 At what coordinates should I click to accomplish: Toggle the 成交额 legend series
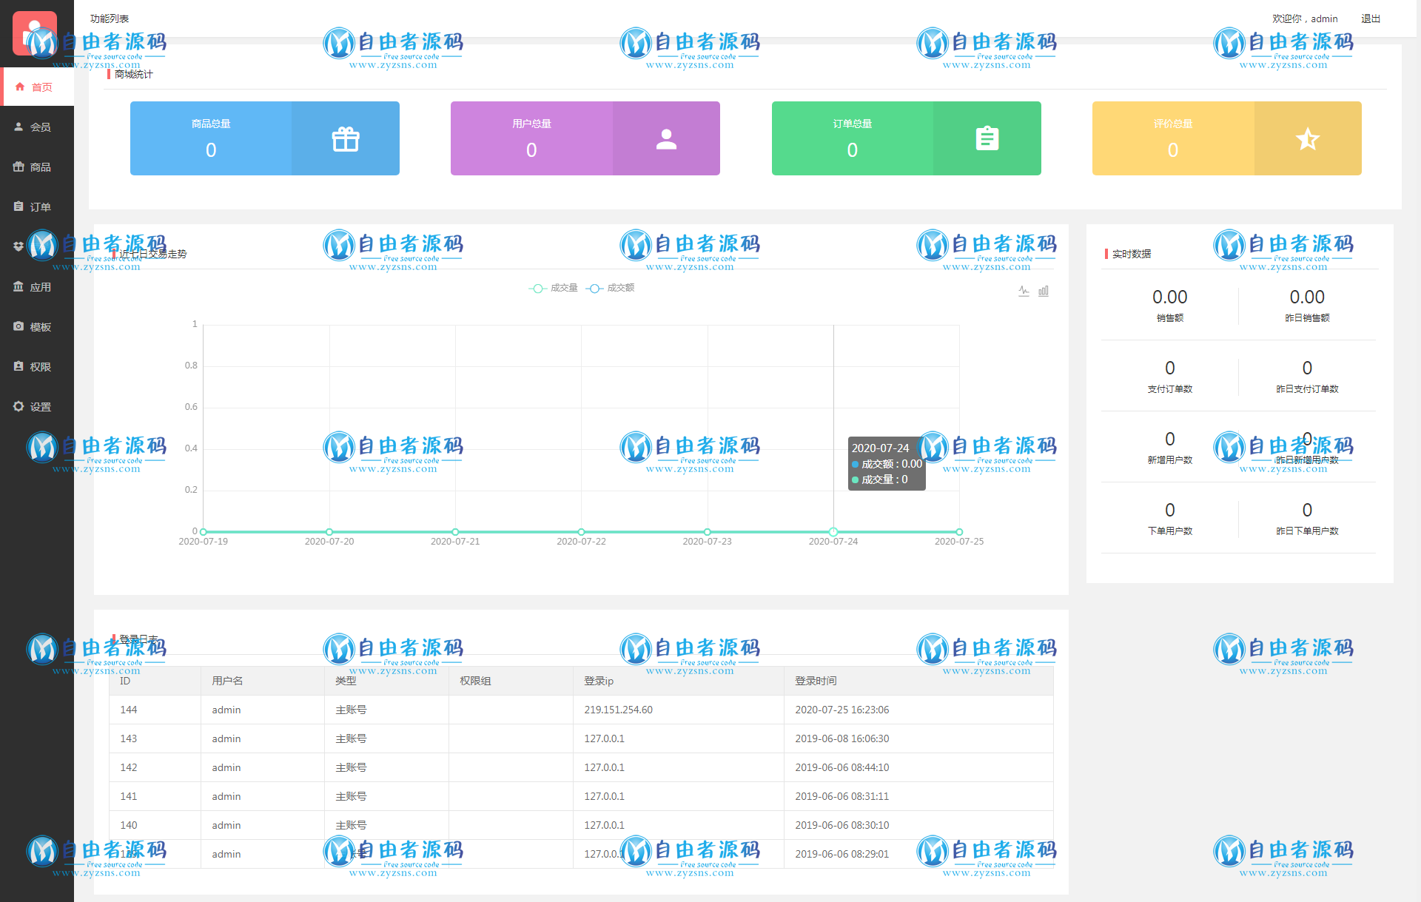click(x=611, y=288)
